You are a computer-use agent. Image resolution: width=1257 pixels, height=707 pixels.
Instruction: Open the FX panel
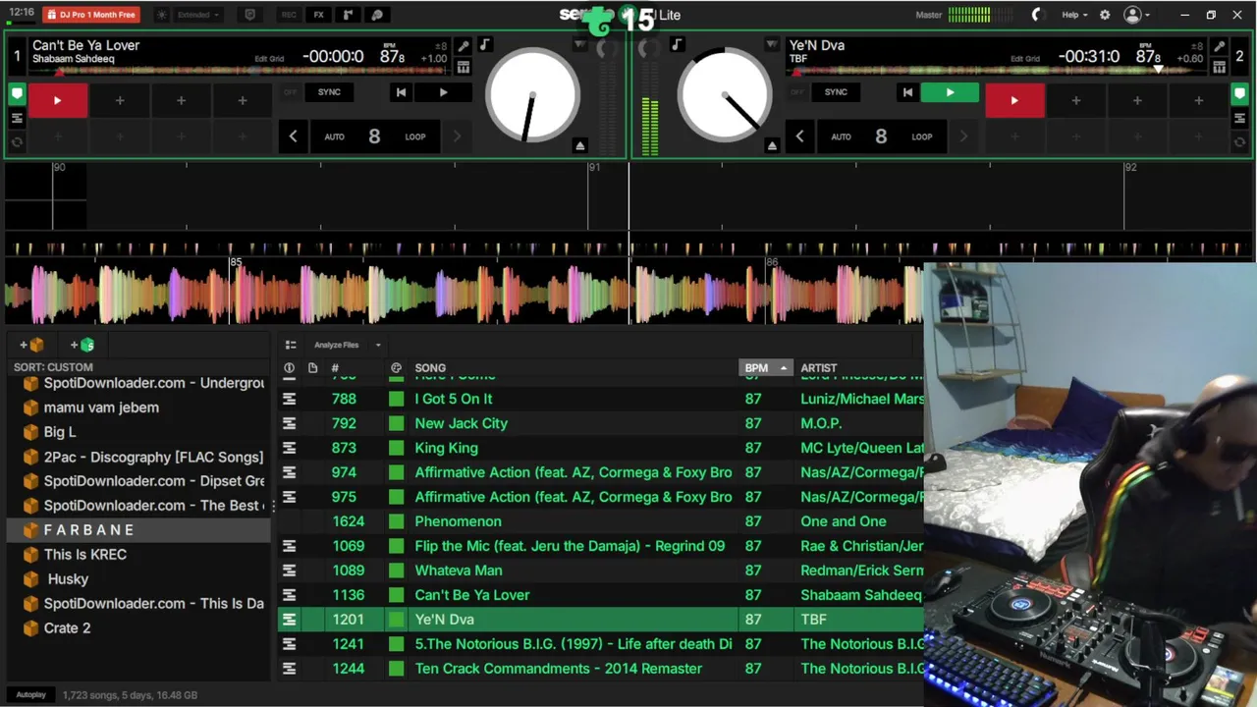tap(319, 15)
